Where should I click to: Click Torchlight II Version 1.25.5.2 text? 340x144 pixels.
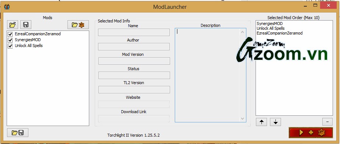[133, 135]
